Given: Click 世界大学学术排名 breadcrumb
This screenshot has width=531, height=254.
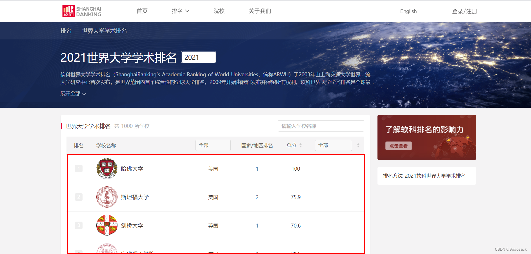Looking at the screenshot, I should coord(104,31).
